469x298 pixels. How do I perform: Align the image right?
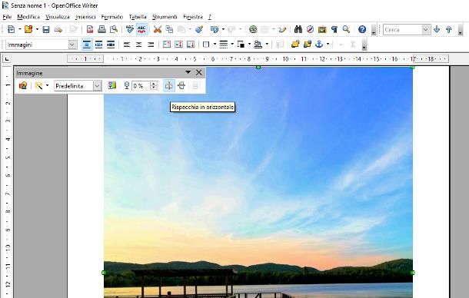click(x=151, y=45)
